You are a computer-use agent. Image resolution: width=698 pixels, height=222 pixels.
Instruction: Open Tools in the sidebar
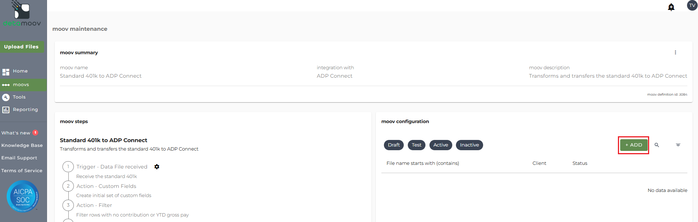24,97
